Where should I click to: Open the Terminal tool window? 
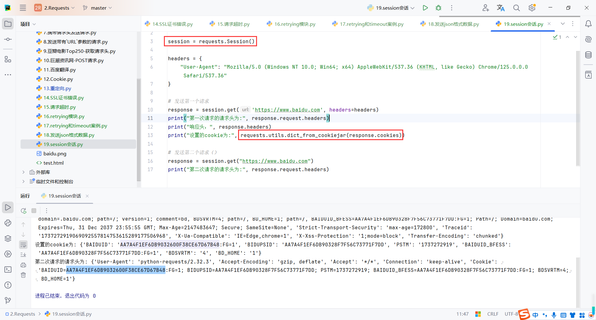click(x=8, y=269)
